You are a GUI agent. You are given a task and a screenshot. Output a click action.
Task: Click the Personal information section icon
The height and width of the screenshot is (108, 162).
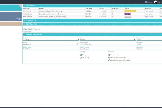click(25, 35)
